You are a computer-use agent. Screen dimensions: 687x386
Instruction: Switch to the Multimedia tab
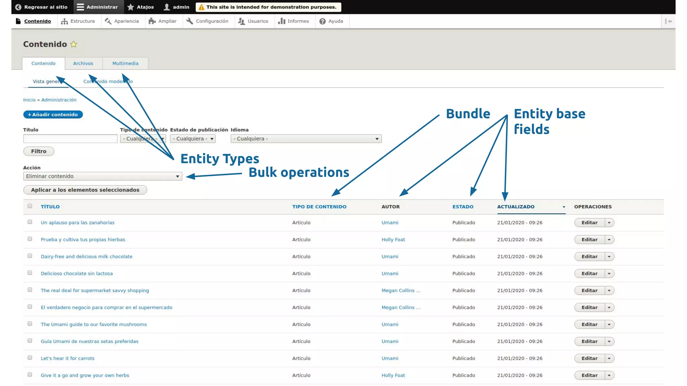[x=125, y=63]
